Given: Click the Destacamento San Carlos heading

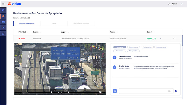Looking at the screenshot, I should point(37,13).
